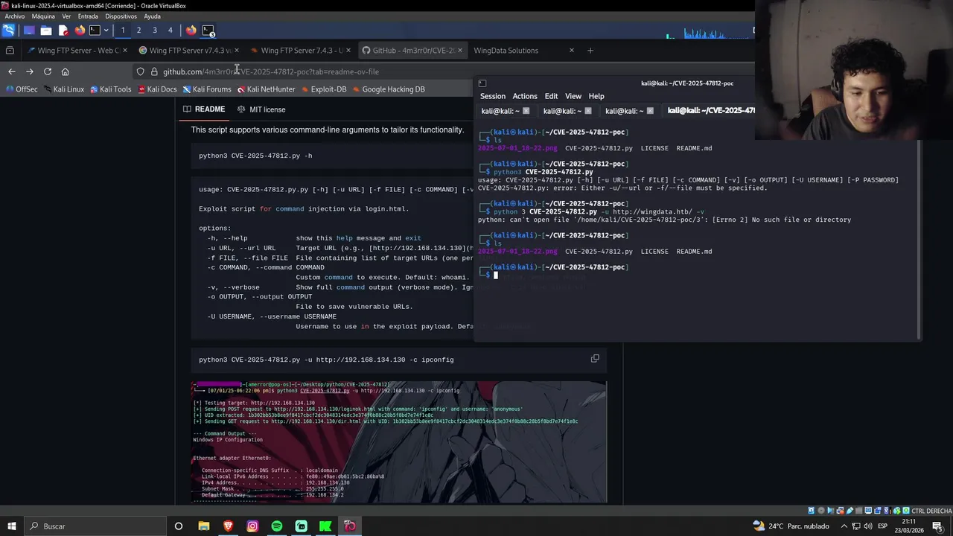Screen dimensions: 953x536
Task: Open the Kali NetHunter bookmark
Action: point(266,89)
